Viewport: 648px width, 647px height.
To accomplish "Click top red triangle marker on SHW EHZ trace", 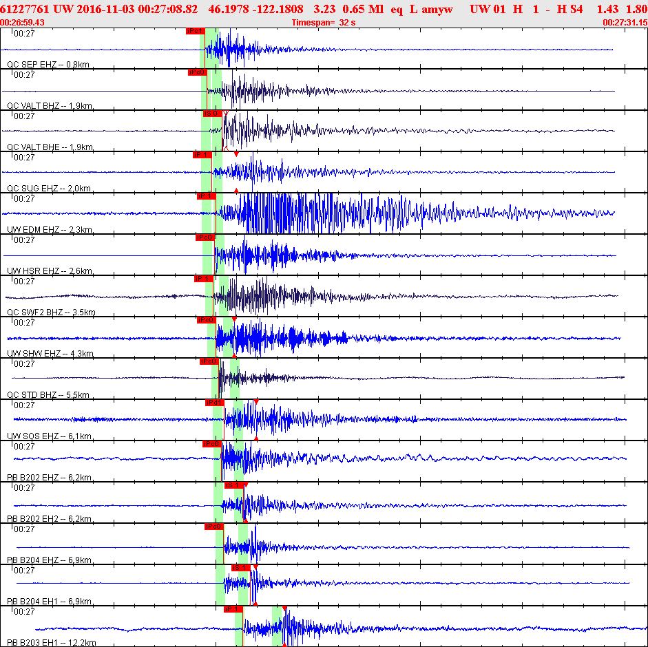I will pos(234,319).
